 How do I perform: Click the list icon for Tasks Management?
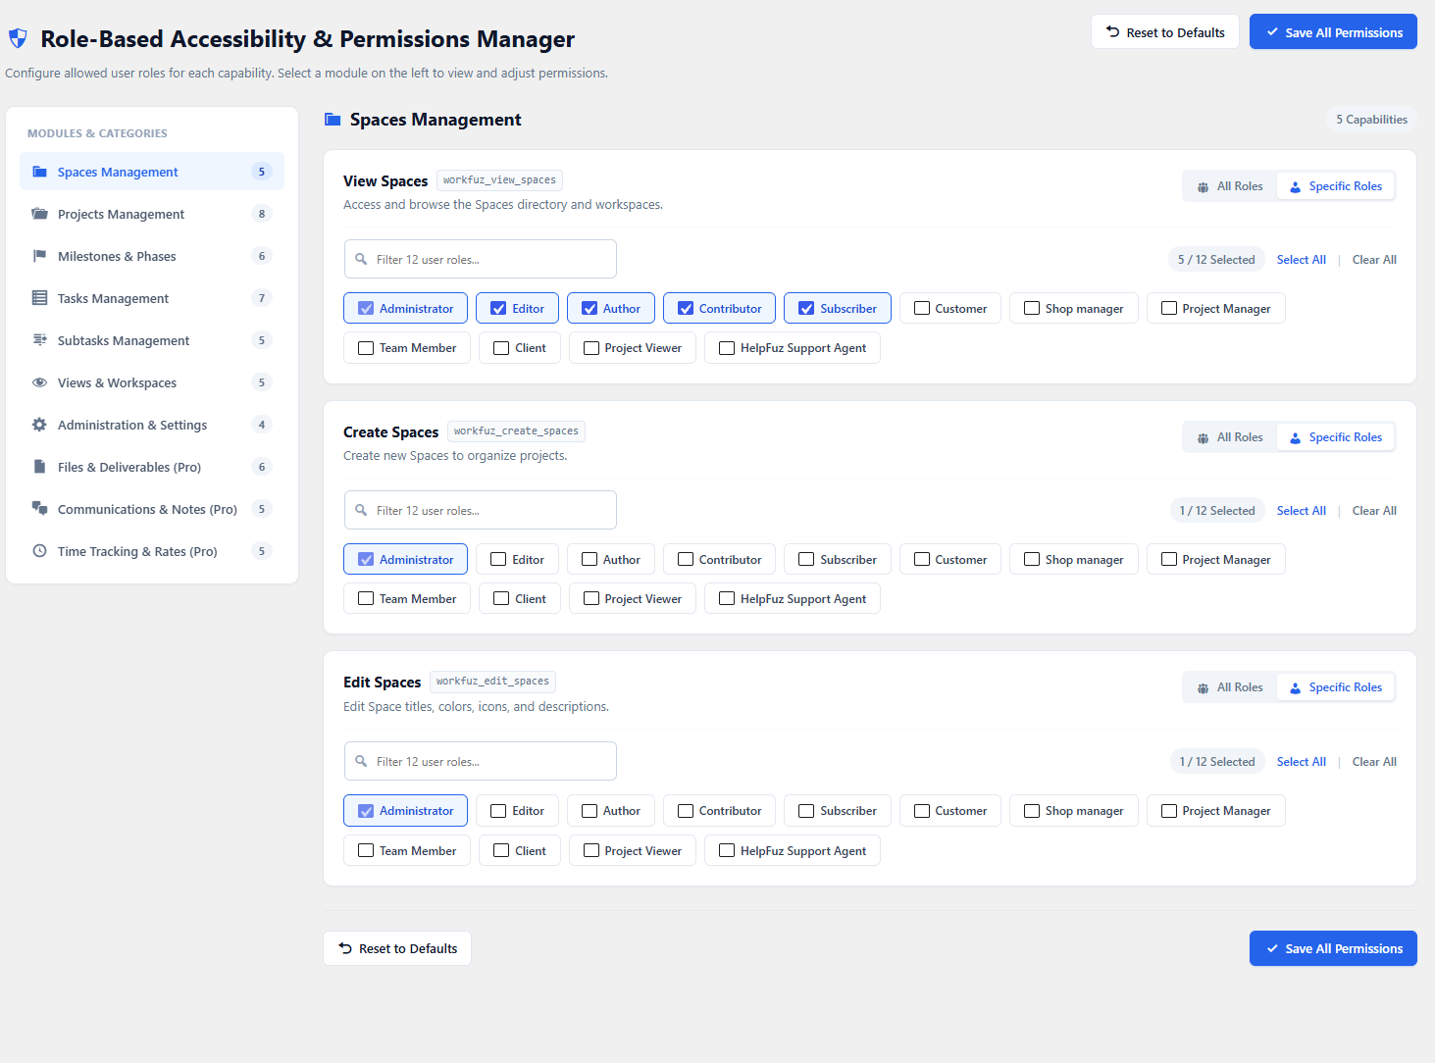39,298
